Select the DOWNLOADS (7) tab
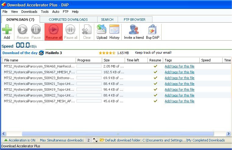 pos(20,20)
